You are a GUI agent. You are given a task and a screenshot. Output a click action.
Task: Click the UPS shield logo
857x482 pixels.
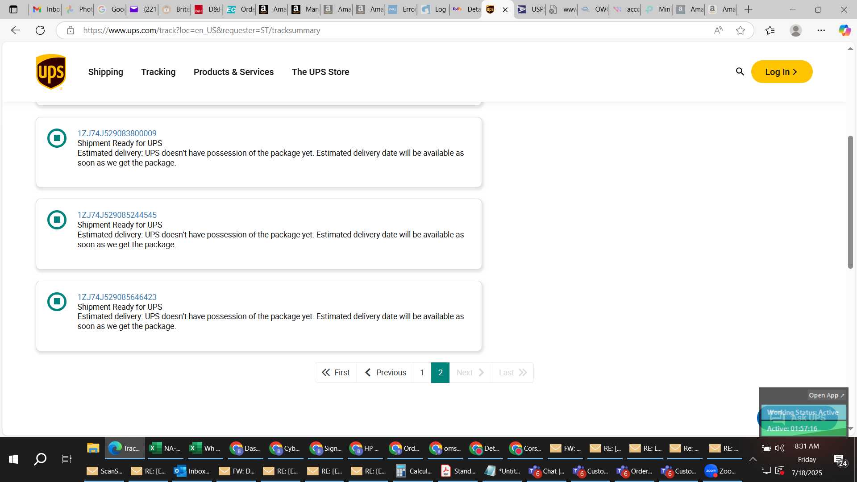pyautogui.click(x=51, y=72)
